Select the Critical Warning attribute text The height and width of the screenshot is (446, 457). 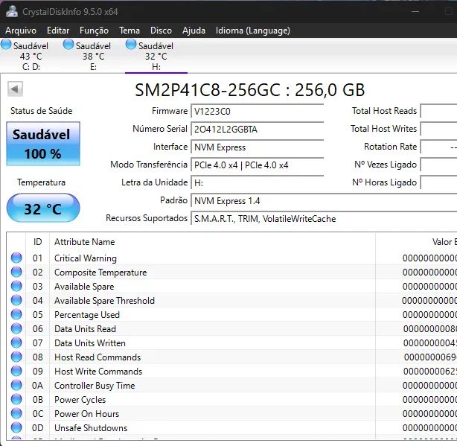[86, 258]
